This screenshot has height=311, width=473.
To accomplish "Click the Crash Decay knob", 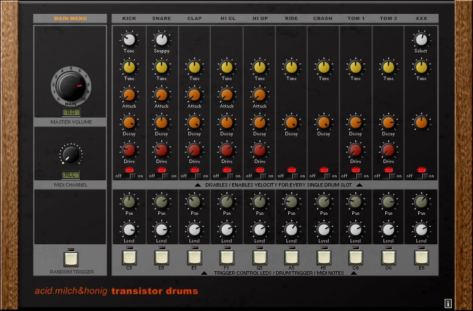I will point(323,123).
